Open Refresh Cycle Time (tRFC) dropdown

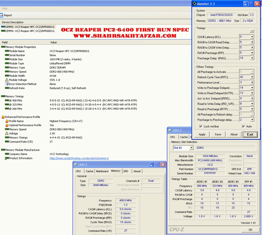pos(252,77)
